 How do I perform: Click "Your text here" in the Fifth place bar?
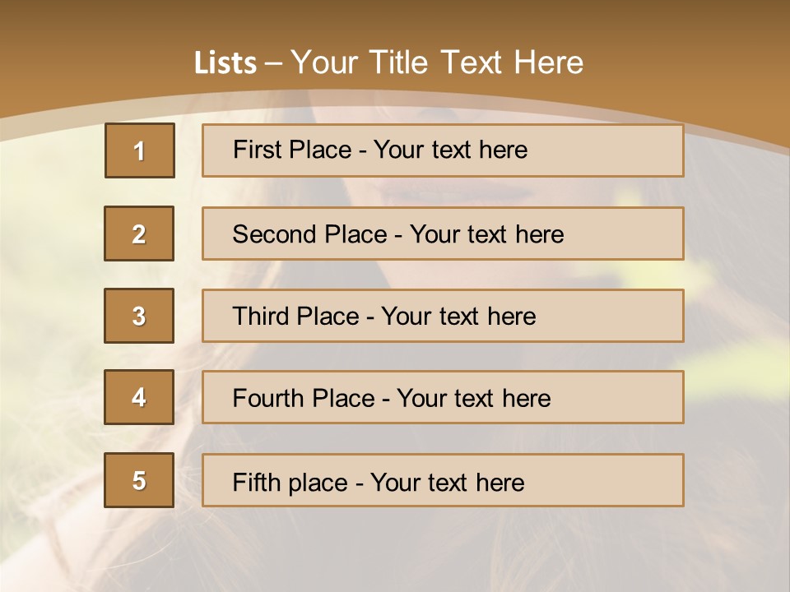tap(447, 482)
